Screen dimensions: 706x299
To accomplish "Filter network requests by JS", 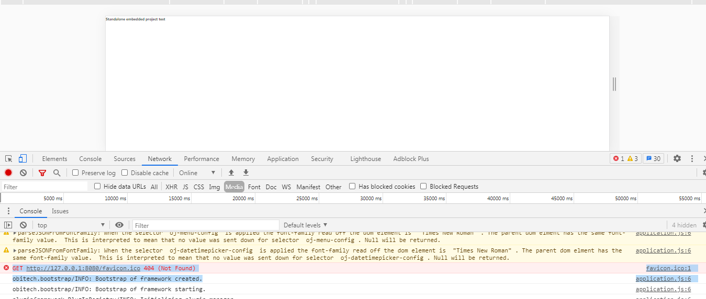I will pos(185,187).
